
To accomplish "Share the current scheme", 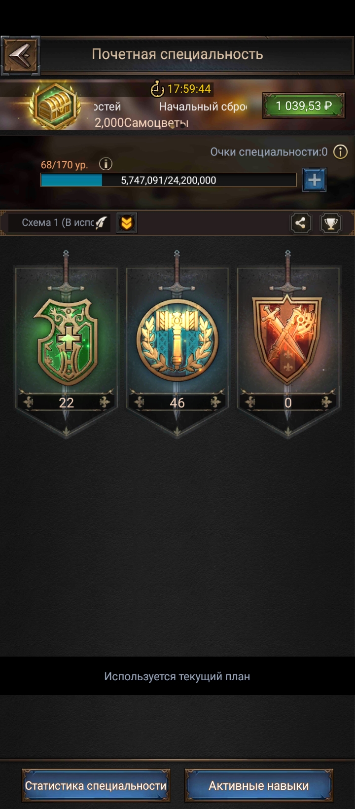I will 301,223.
